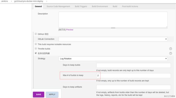Go to Build Environment tab
The height and width of the screenshot is (98, 176).
point(100,6)
